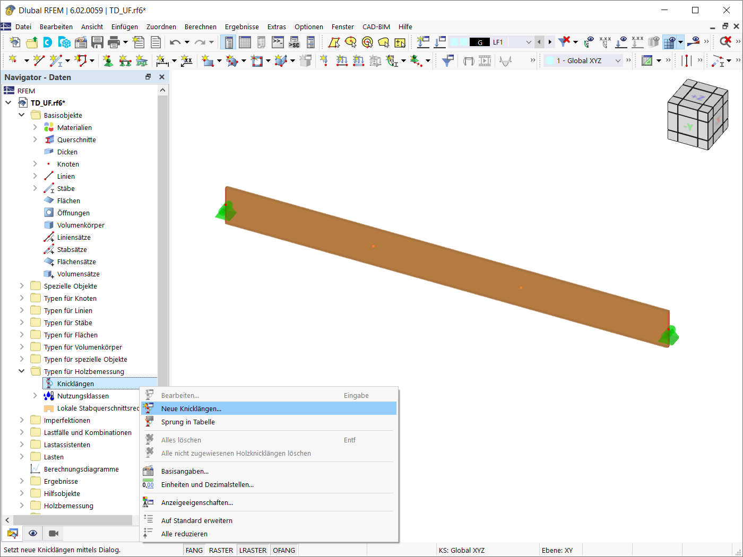Switch Navigator to the Views camera tab
Image resolution: width=743 pixels, height=557 pixels.
pyautogui.click(x=53, y=533)
